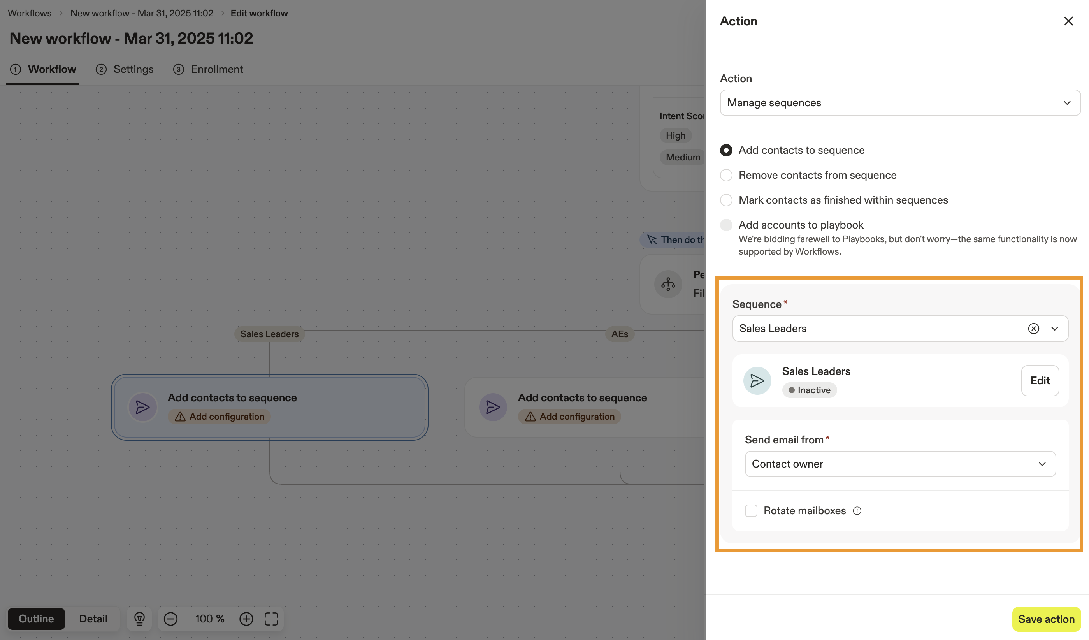Click the Sales Leaders sequence paper-plane icon
Screen dimensions: 1089x640
pyautogui.click(x=757, y=381)
